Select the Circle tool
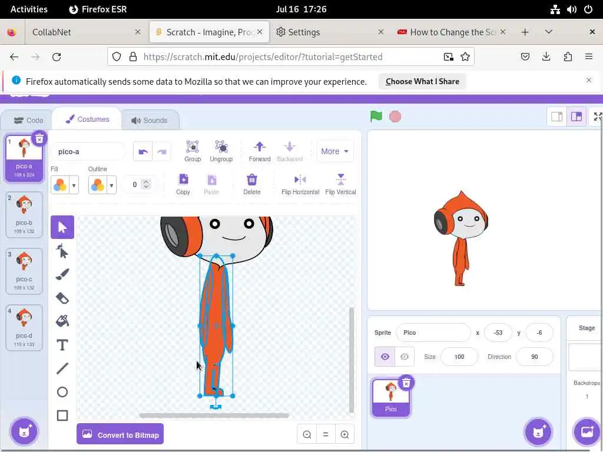The width and height of the screenshot is (603, 452). coord(62,391)
